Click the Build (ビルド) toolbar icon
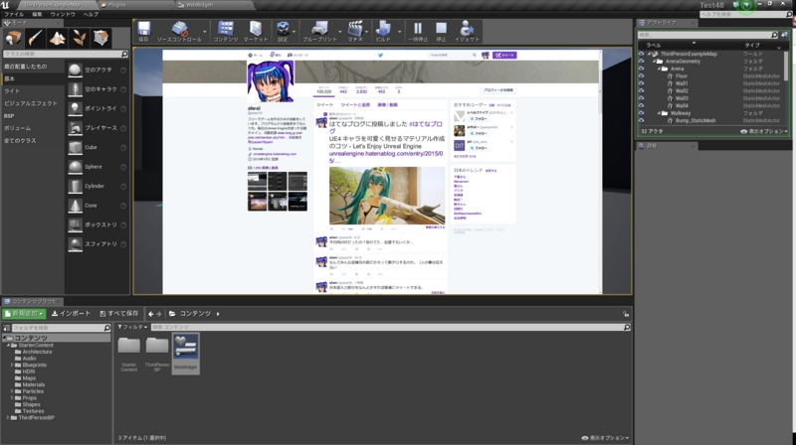Screen dimensions: 796x445 tap(383, 32)
